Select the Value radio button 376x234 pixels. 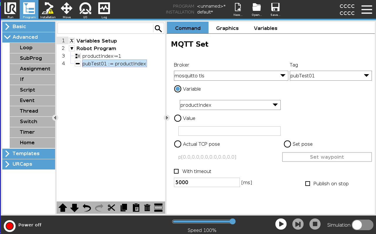pyautogui.click(x=178, y=118)
